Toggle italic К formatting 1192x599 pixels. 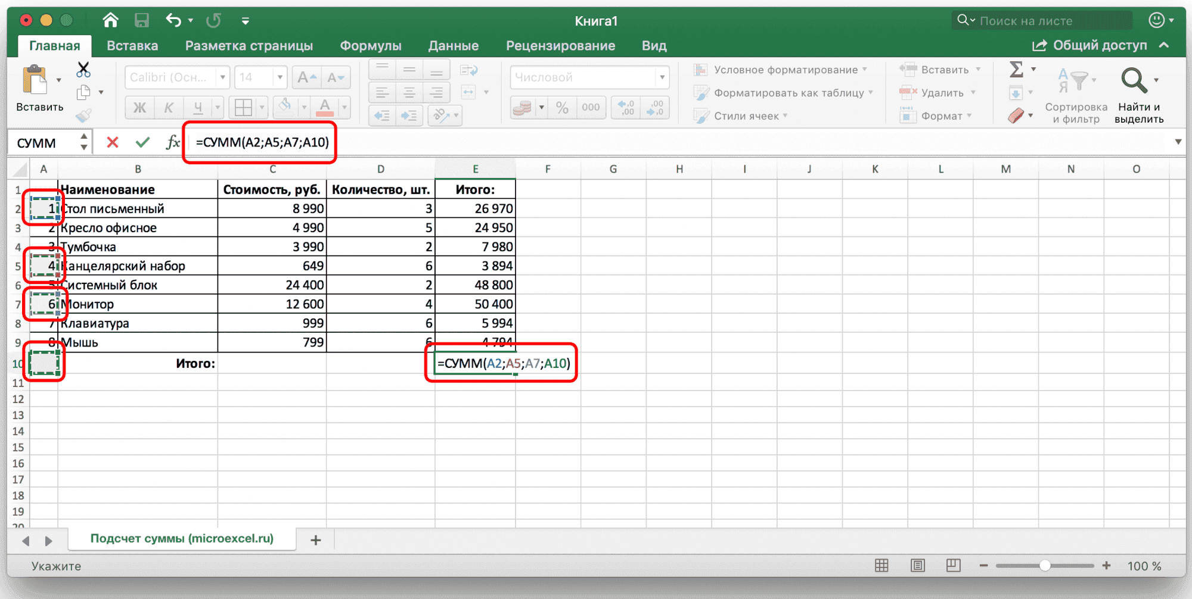169,108
